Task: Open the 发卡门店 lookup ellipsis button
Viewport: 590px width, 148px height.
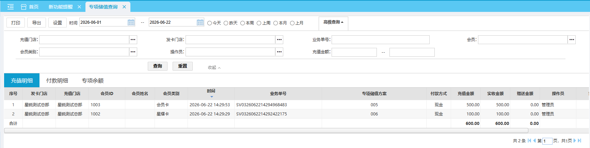Action: (x=279, y=40)
